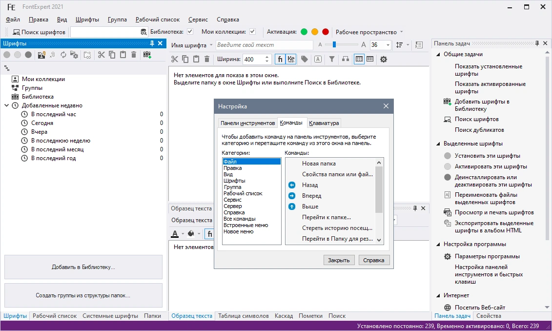The height and width of the screenshot is (331, 552).
Task: Click the scissors cut icon in Шрифты panel toolbar
Action: [102, 55]
